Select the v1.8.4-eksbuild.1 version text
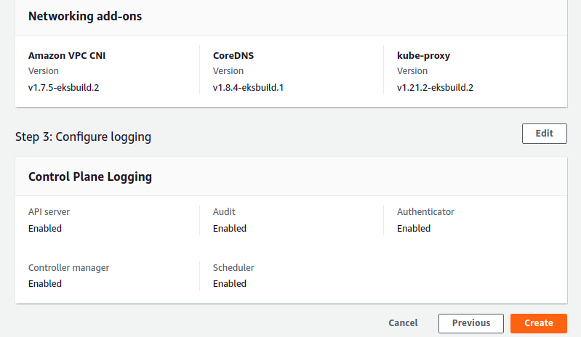The image size is (581, 337). (x=248, y=88)
